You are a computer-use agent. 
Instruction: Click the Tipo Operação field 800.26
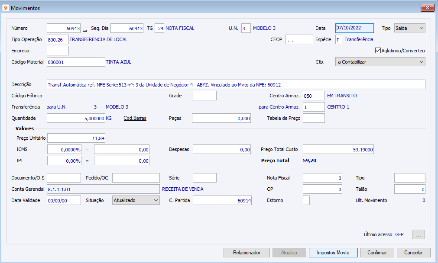tap(58, 40)
